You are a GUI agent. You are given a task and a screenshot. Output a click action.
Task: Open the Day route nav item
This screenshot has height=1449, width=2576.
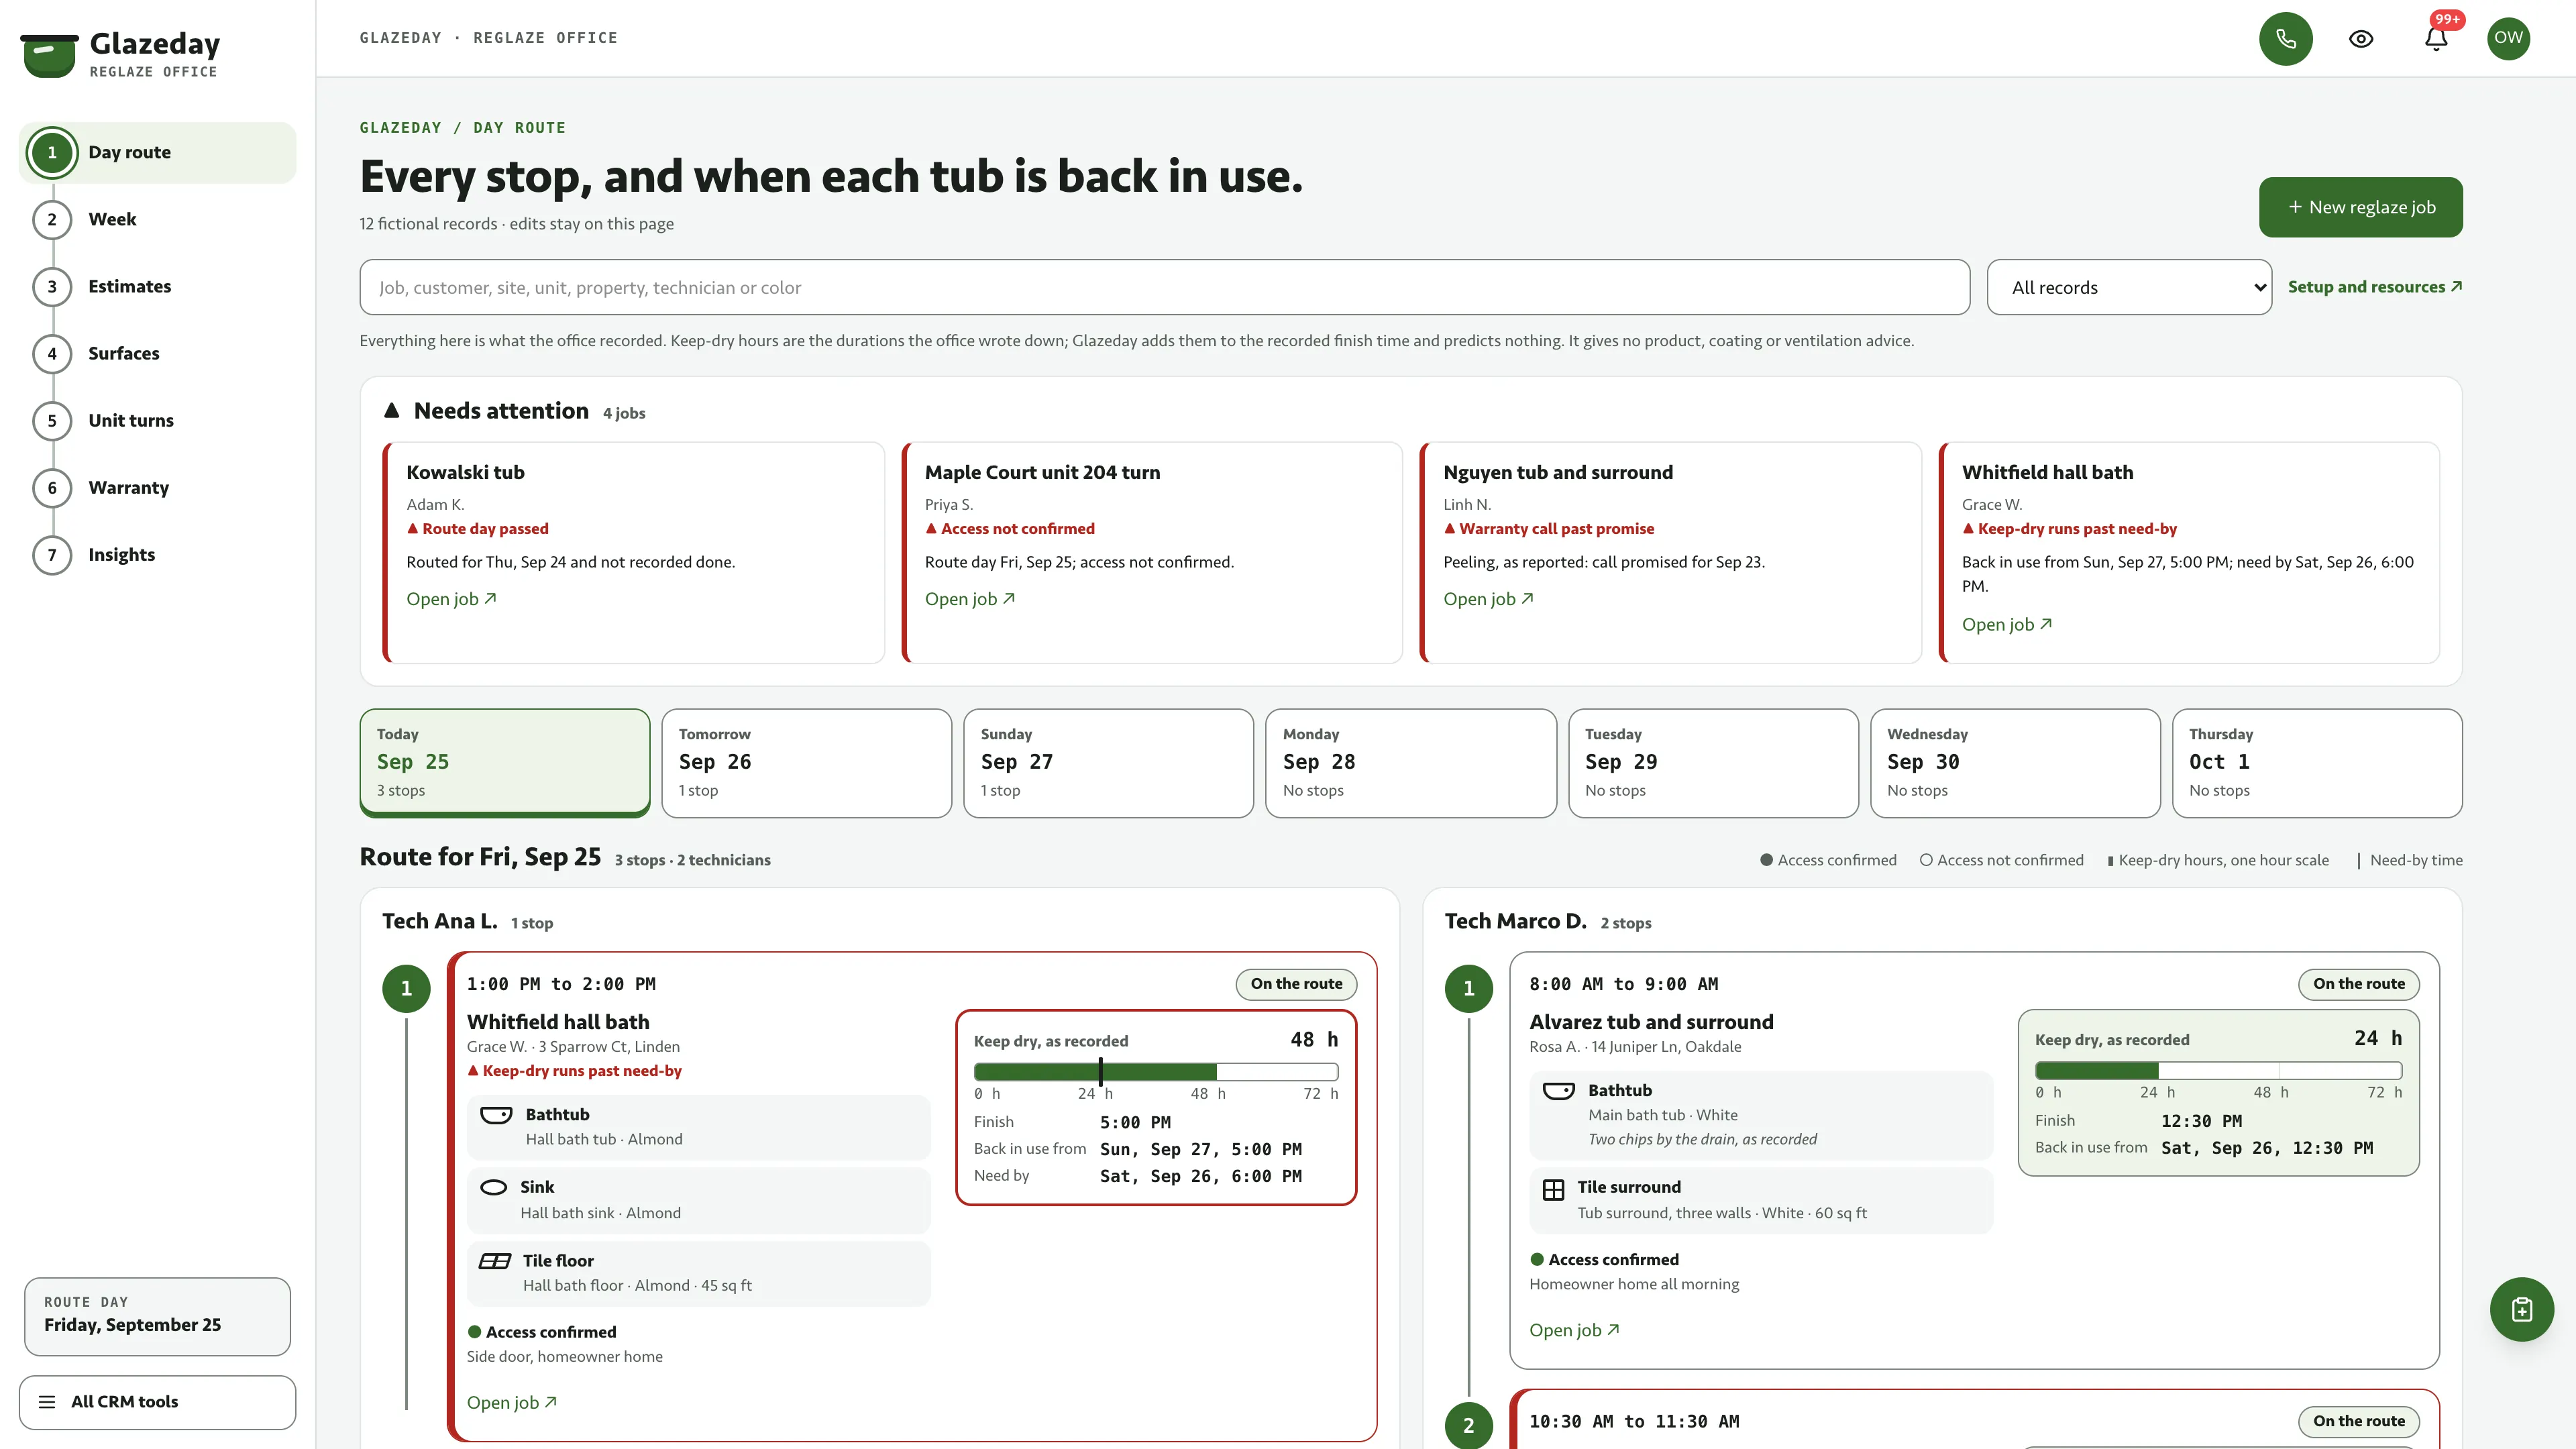click(157, 152)
